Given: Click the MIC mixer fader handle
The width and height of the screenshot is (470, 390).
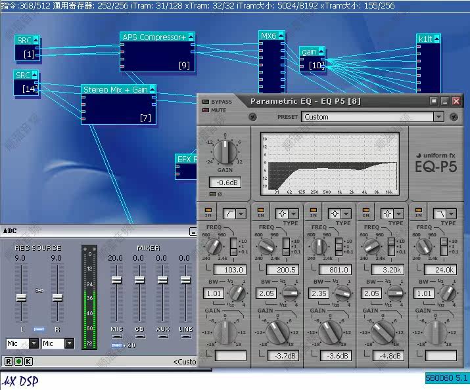Looking at the screenshot, I should click(116, 280).
